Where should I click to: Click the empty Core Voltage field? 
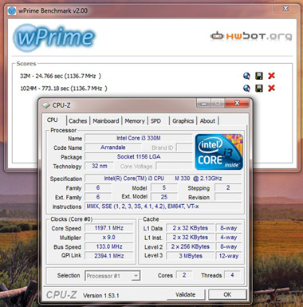[x=174, y=167]
